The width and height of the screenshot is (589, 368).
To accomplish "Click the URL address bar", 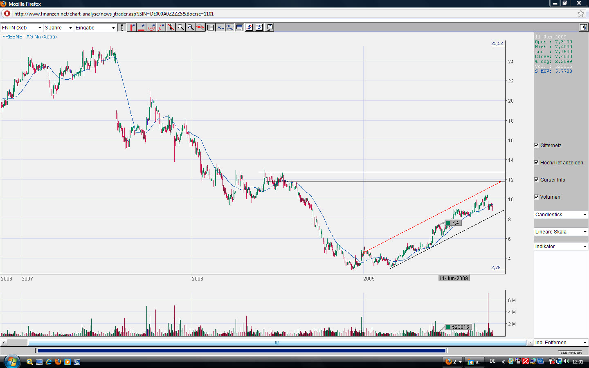I will pos(294,13).
